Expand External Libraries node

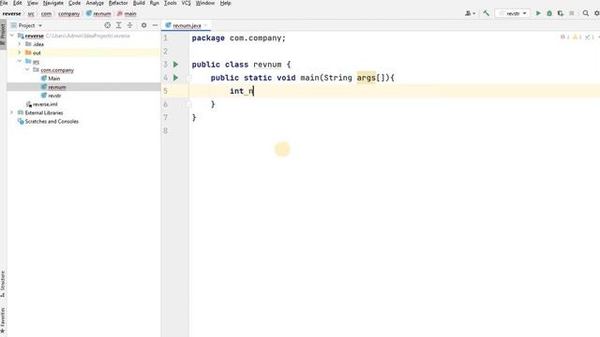[12, 112]
